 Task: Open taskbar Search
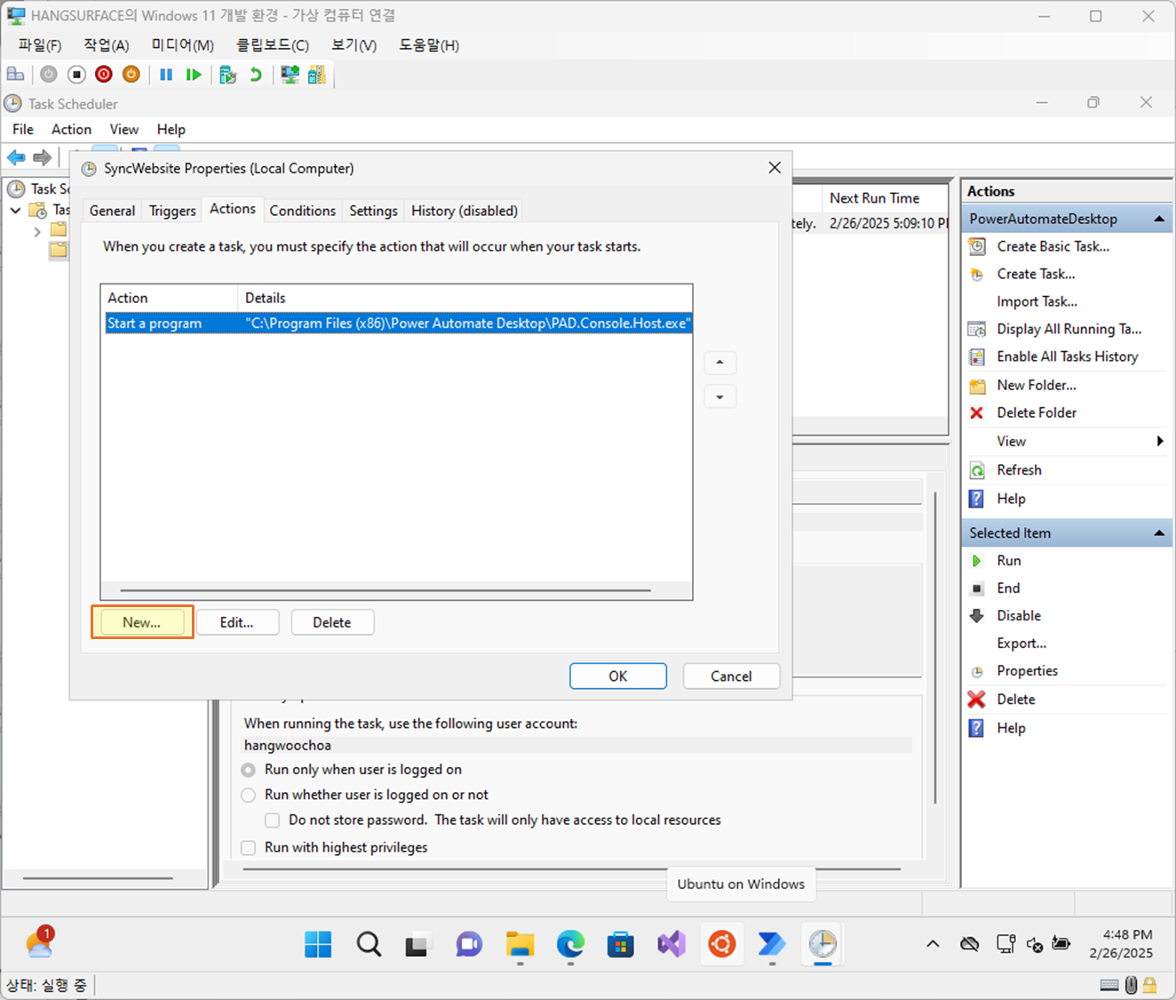coord(369,944)
